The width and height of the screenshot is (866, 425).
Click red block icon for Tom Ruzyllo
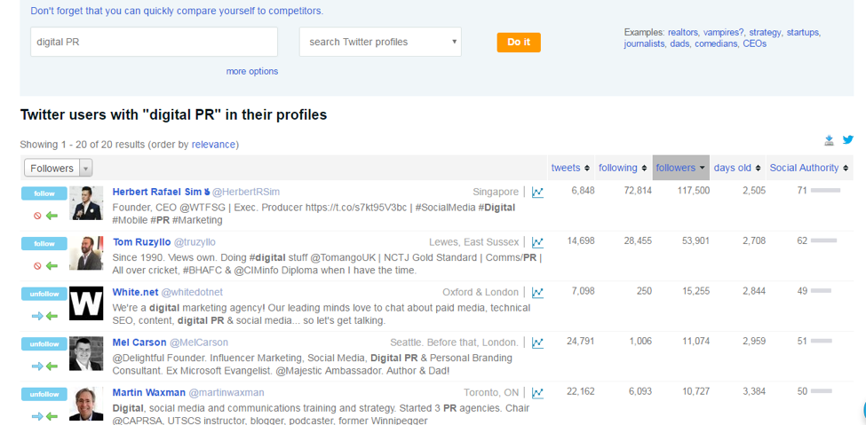[37, 266]
